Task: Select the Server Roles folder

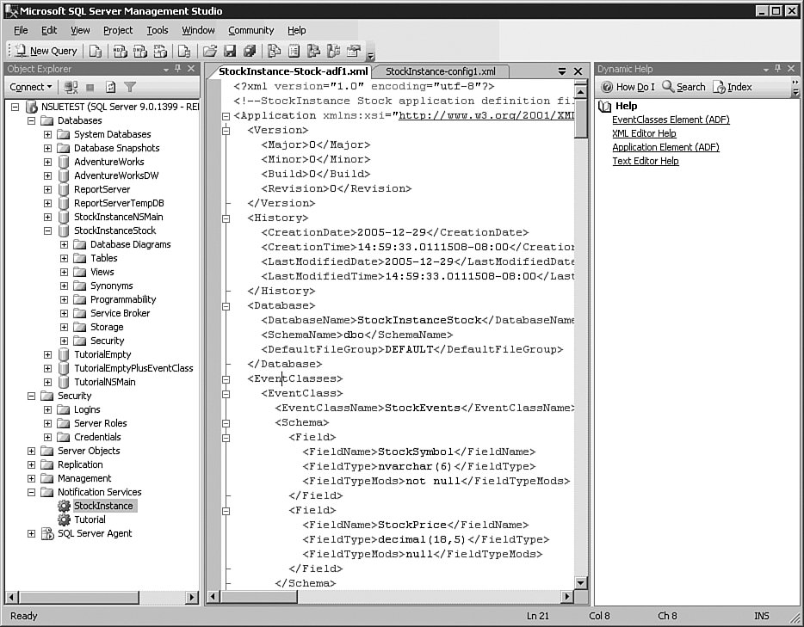Action: coord(101,423)
